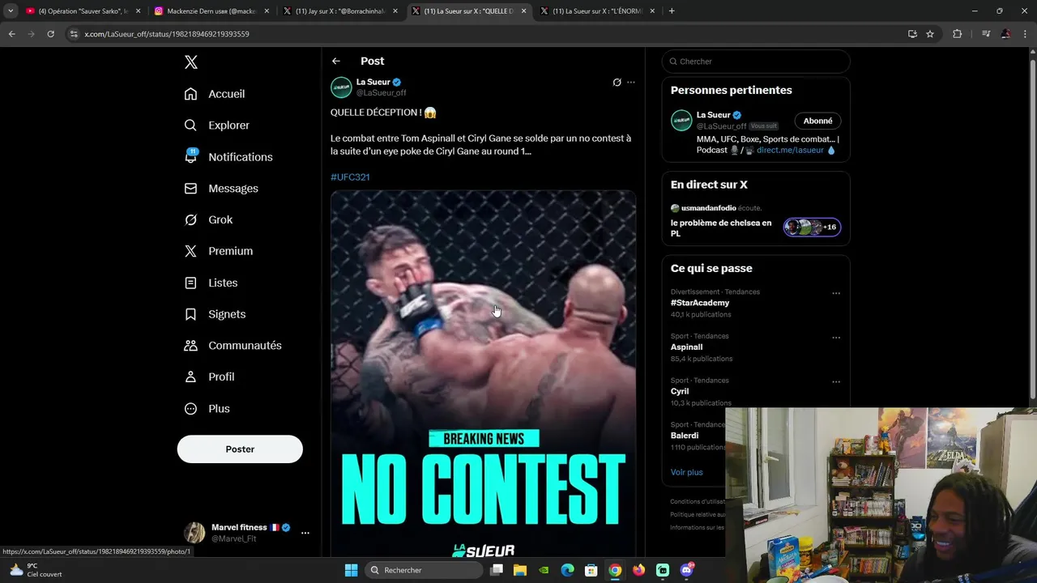Viewport: 1037px width, 583px height.
Task: Switch to the Jay sur X tab
Action: 340,11
